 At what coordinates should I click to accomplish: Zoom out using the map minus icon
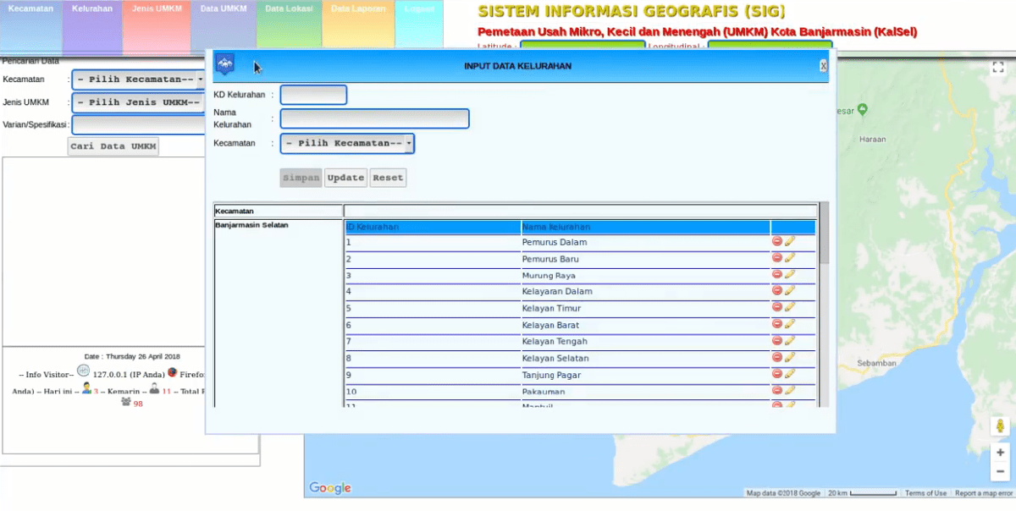coord(999,470)
